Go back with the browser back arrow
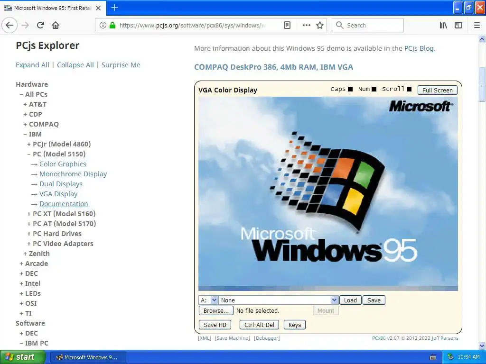The width and height of the screenshot is (486, 364). pos(9,26)
